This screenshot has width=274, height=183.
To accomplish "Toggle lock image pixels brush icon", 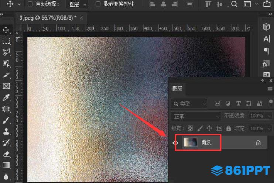I will (200, 128).
